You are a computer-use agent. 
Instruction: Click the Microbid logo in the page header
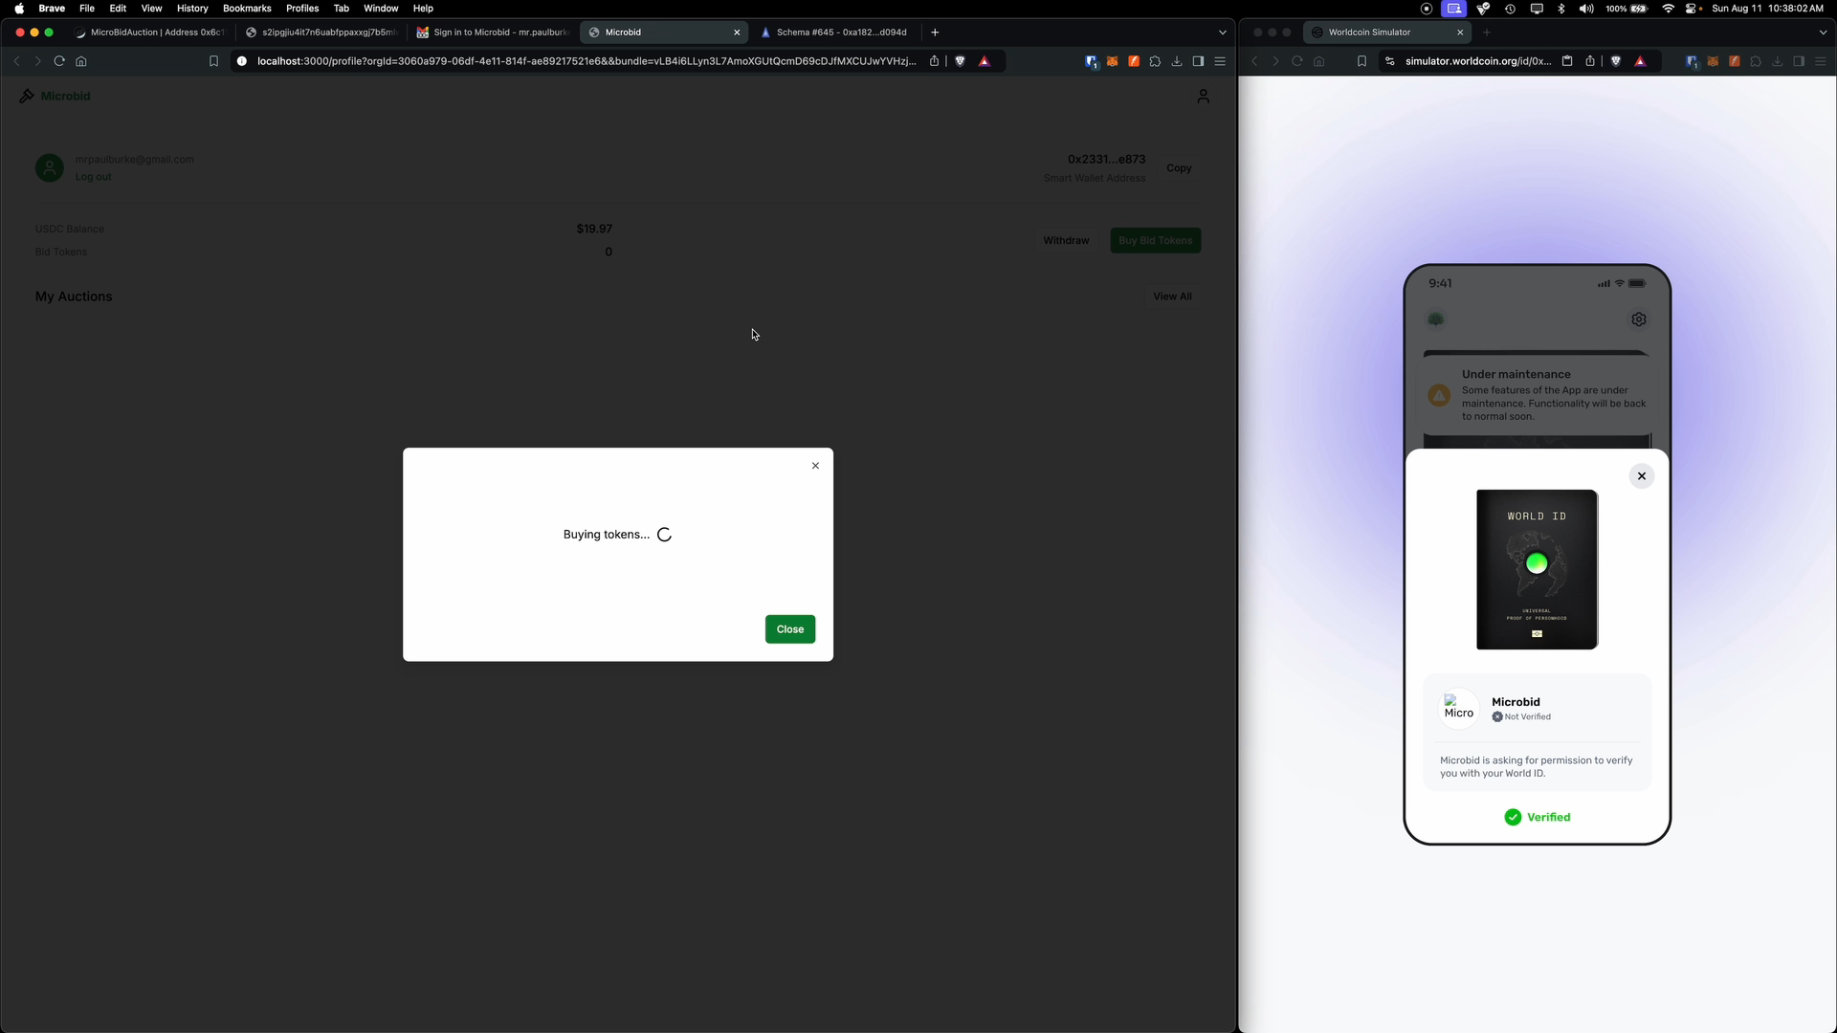[55, 96]
